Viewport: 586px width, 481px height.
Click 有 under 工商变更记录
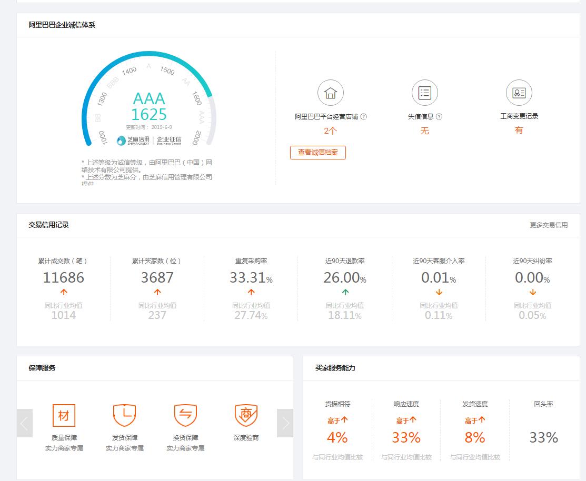click(x=519, y=130)
